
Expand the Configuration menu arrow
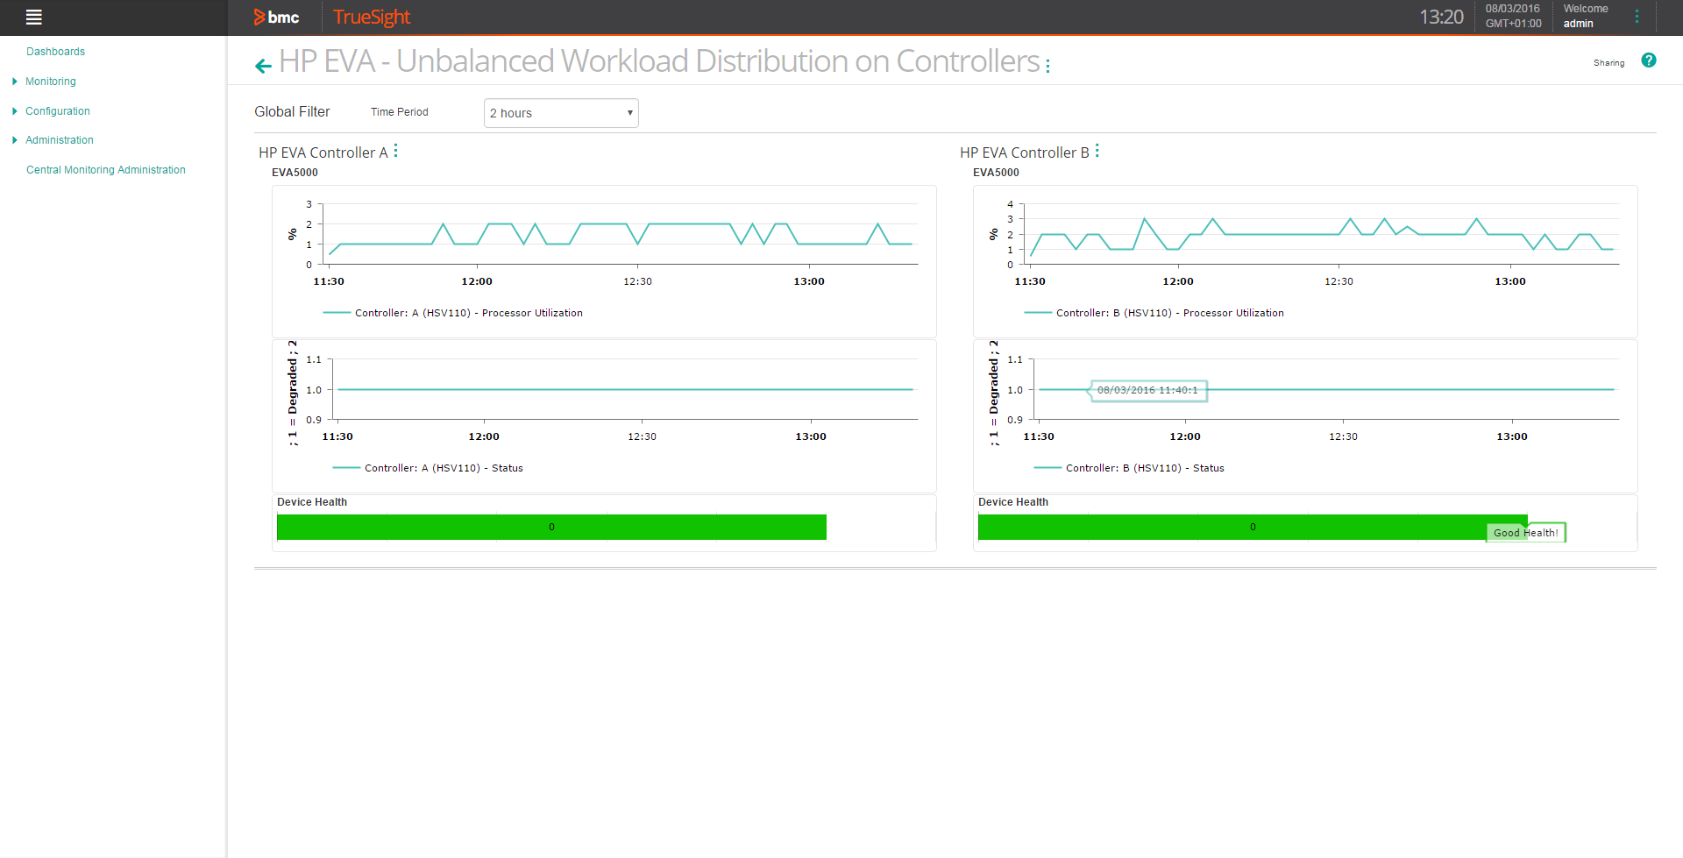coord(15,111)
